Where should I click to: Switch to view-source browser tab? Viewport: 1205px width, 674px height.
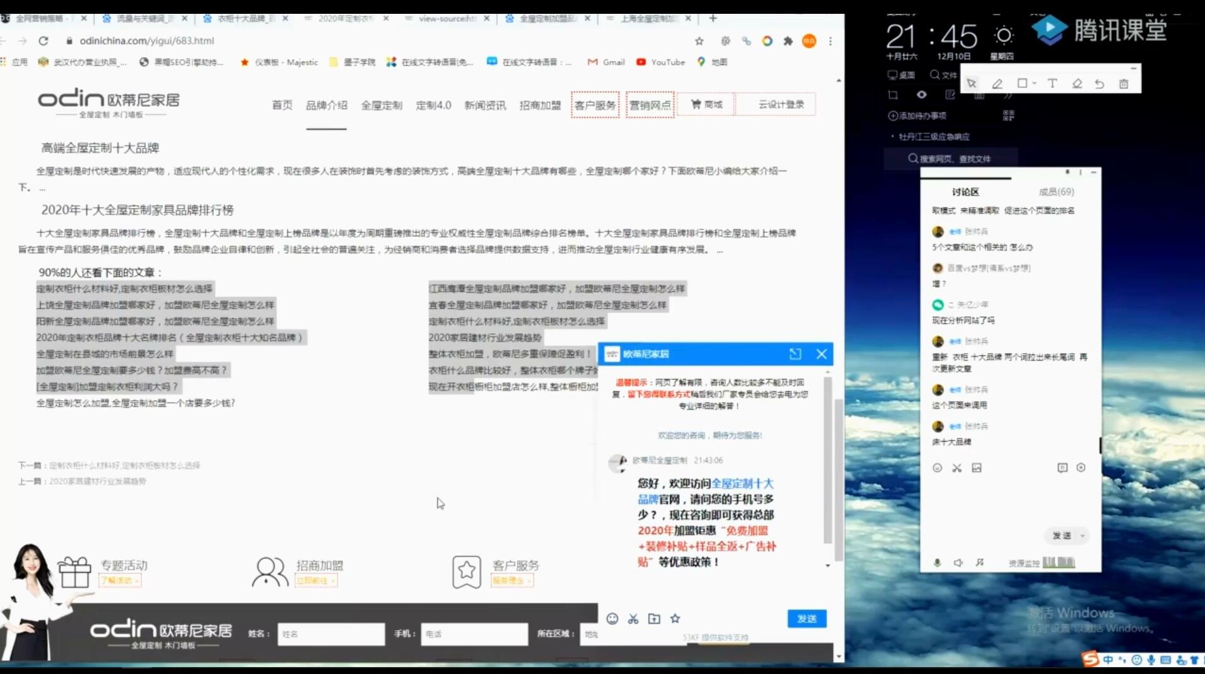pyautogui.click(x=447, y=18)
